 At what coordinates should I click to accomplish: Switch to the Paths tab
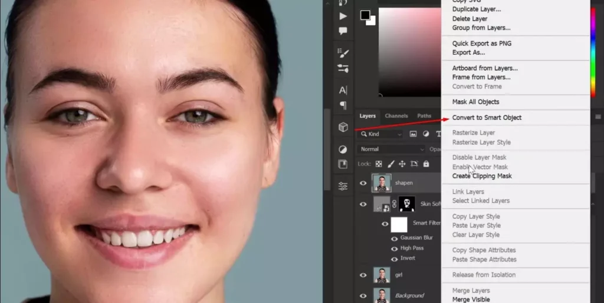click(424, 116)
